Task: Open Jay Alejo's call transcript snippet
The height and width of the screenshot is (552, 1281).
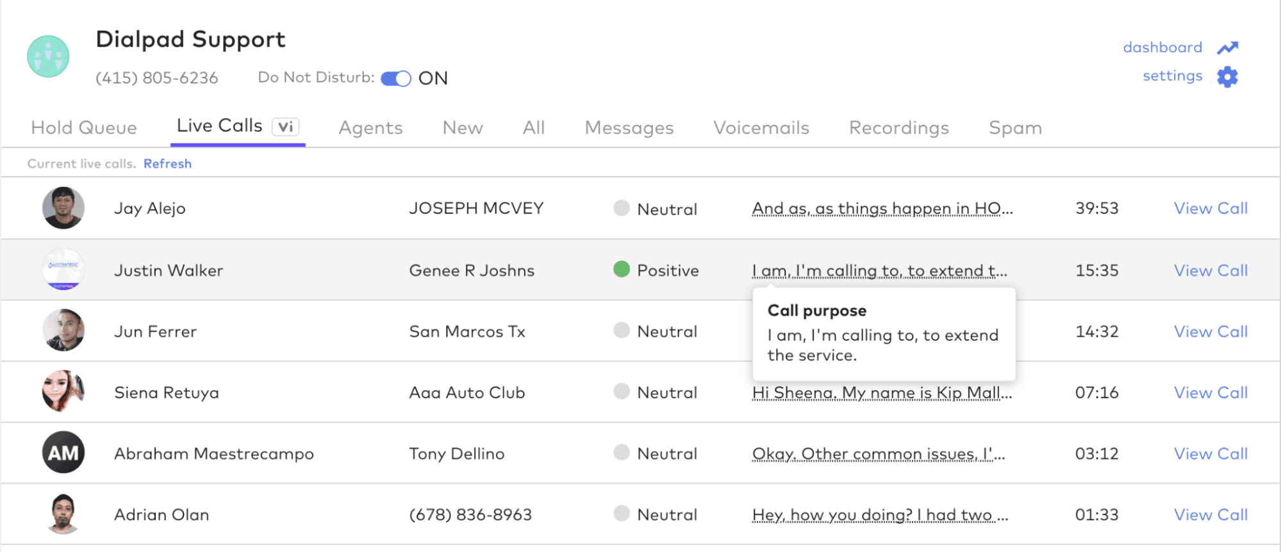Action: (x=882, y=209)
